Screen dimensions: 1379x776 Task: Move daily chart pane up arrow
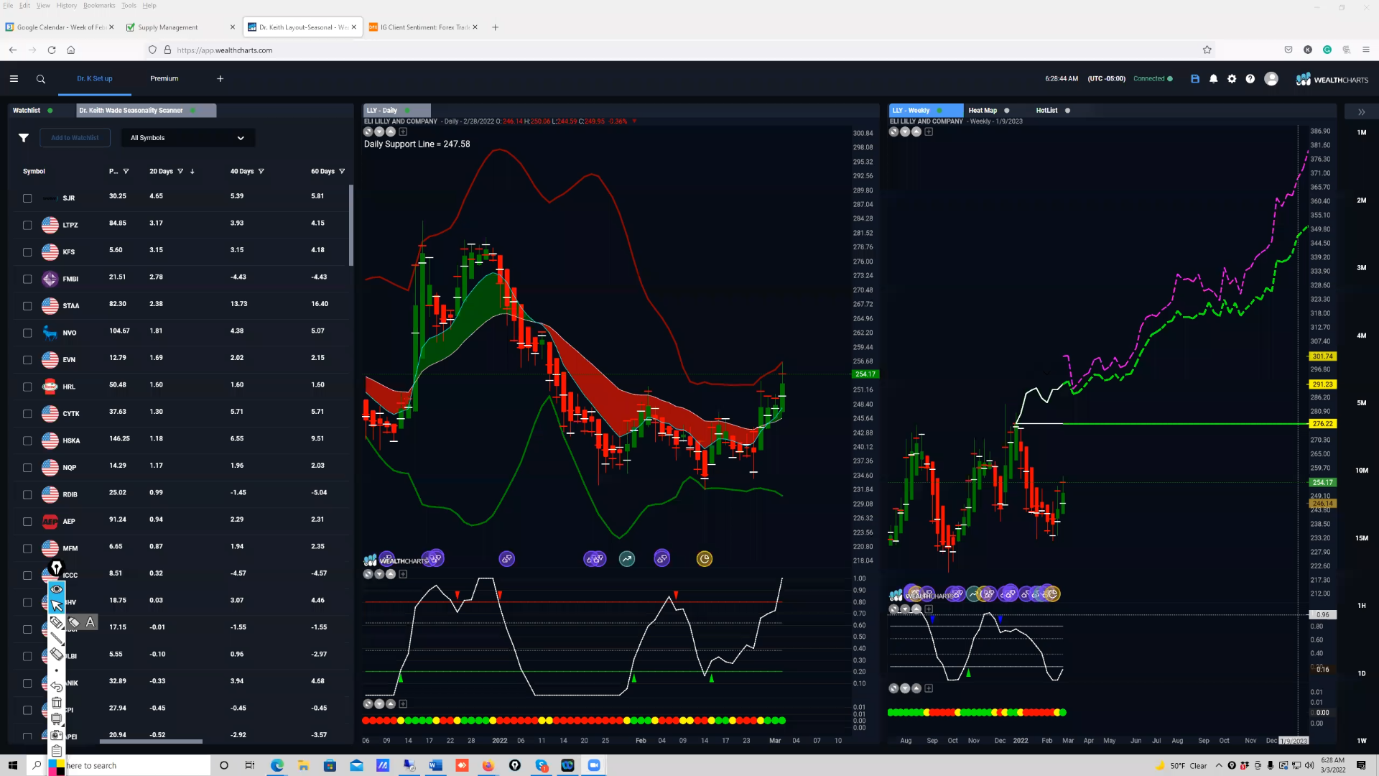(391, 131)
